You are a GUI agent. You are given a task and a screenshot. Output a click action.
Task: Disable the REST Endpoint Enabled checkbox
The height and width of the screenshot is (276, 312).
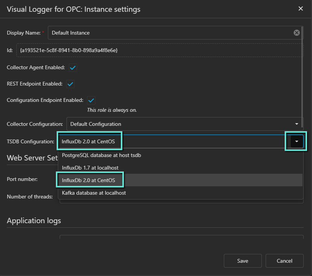(70, 84)
